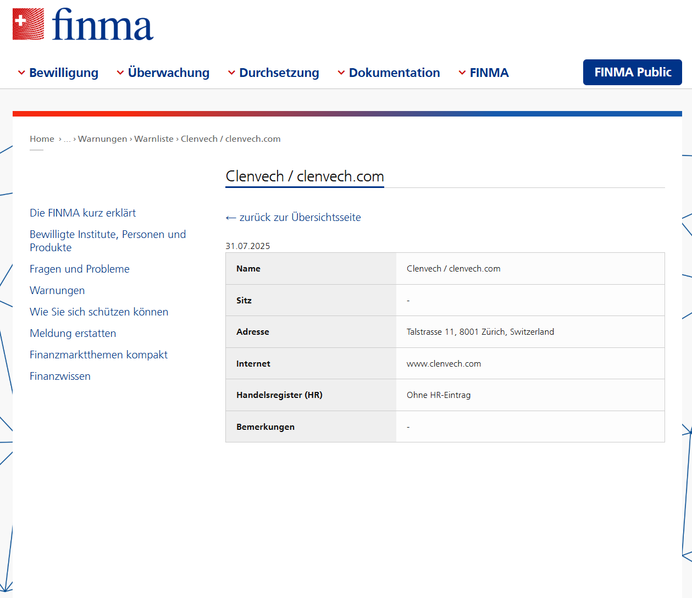Expand the FINMA menu chevron
This screenshot has width=692, height=598.
462,73
